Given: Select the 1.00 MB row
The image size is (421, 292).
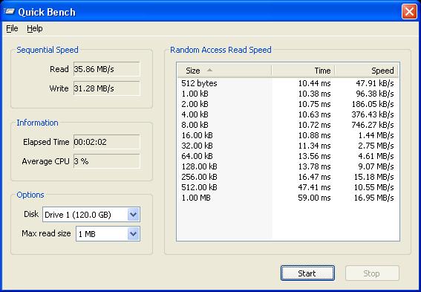Looking at the screenshot, I should coord(288,198).
